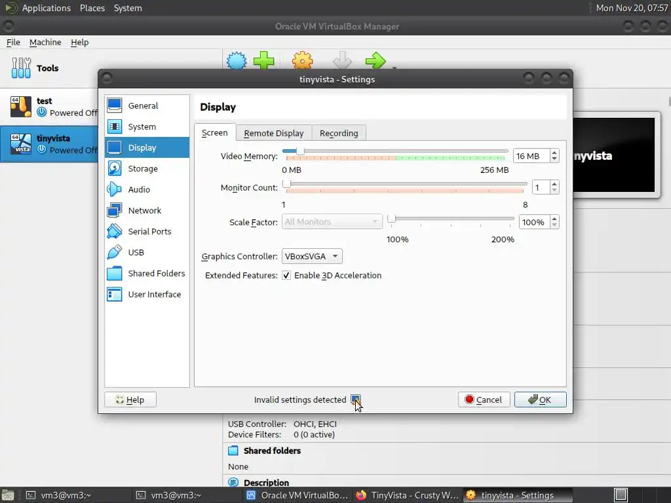Open the workspace switcher in bottom panel

(x=621, y=495)
